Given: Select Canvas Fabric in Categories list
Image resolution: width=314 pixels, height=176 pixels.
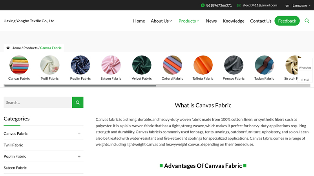Looking at the screenshot, I should [15, 134].
